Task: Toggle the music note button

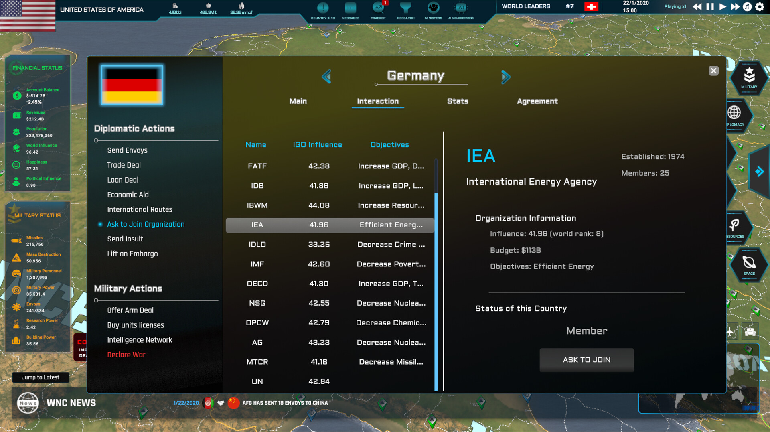Action: click(747, 7)
